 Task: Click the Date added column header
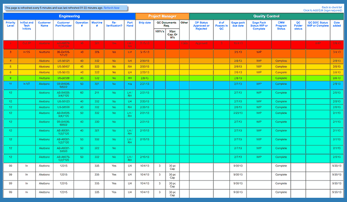point(337,24)
